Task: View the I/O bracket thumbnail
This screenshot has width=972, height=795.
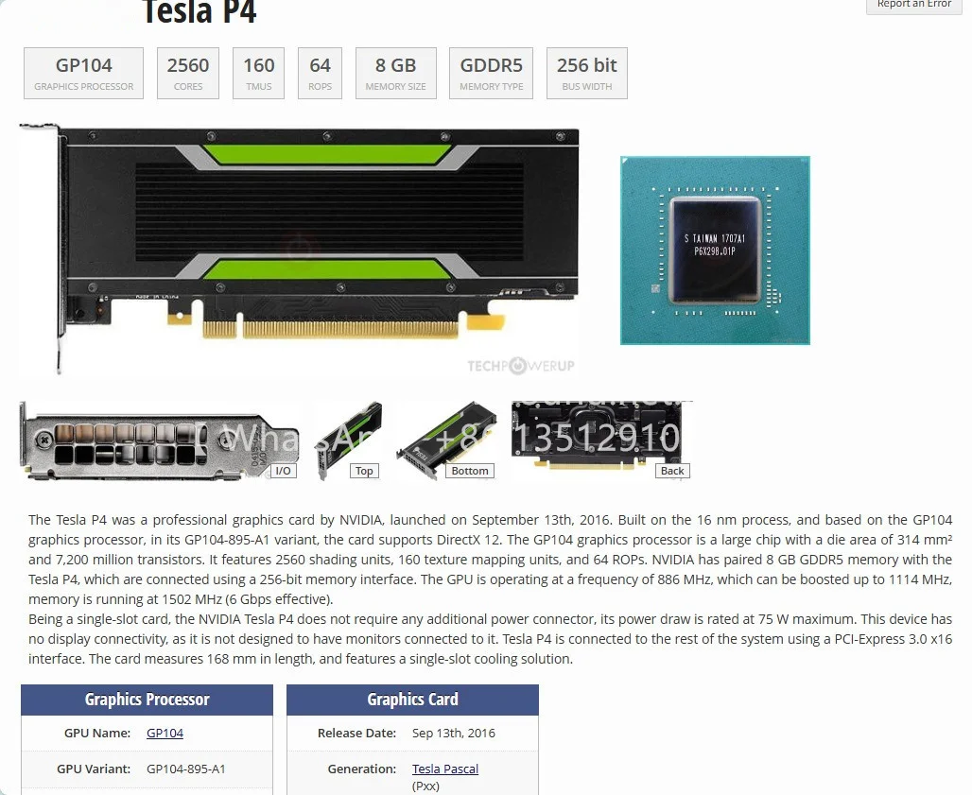Action: [x=159, y=441]
